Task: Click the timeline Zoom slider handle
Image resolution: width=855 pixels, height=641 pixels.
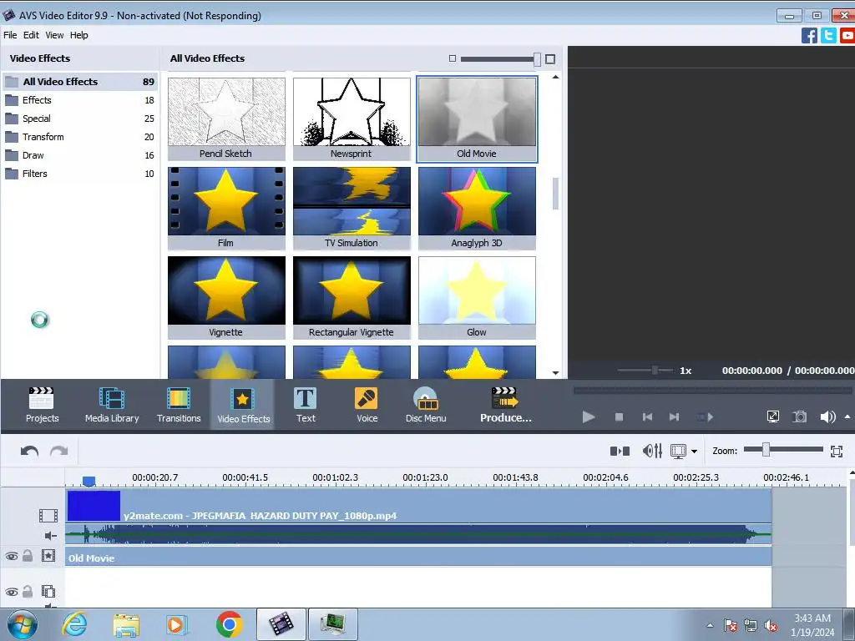Action: pyautogui.click(x=766, y=450)
